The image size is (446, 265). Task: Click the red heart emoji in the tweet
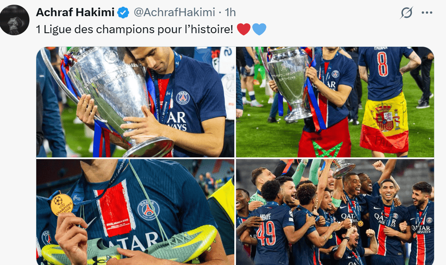click(x=244, y=29)
